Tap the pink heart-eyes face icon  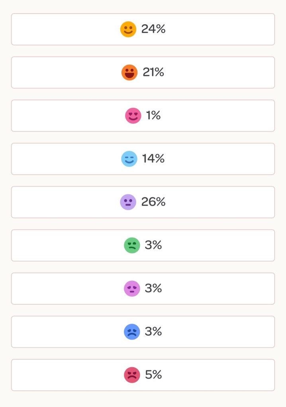[133, 116]
